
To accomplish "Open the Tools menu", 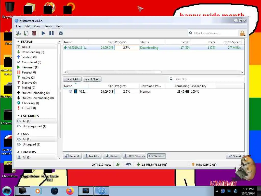I will (48, 26).
